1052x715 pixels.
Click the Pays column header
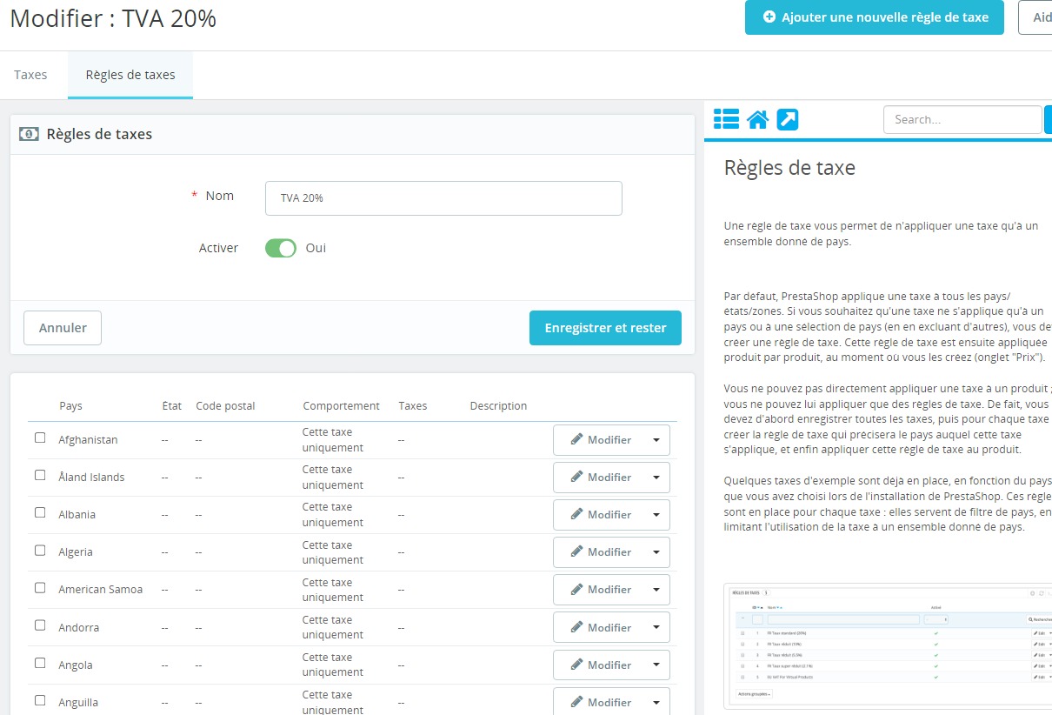(71, 406)
